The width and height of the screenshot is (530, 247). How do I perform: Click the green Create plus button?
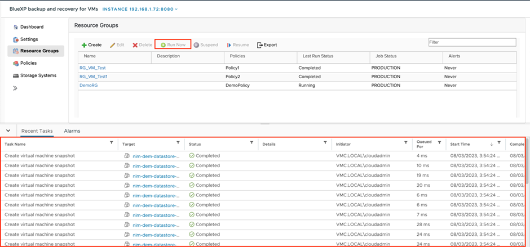click(x=91, y=45)
